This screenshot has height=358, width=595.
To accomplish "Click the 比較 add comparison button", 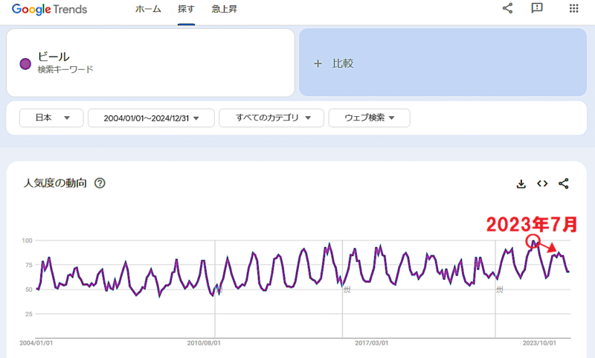I will (443, 63).
